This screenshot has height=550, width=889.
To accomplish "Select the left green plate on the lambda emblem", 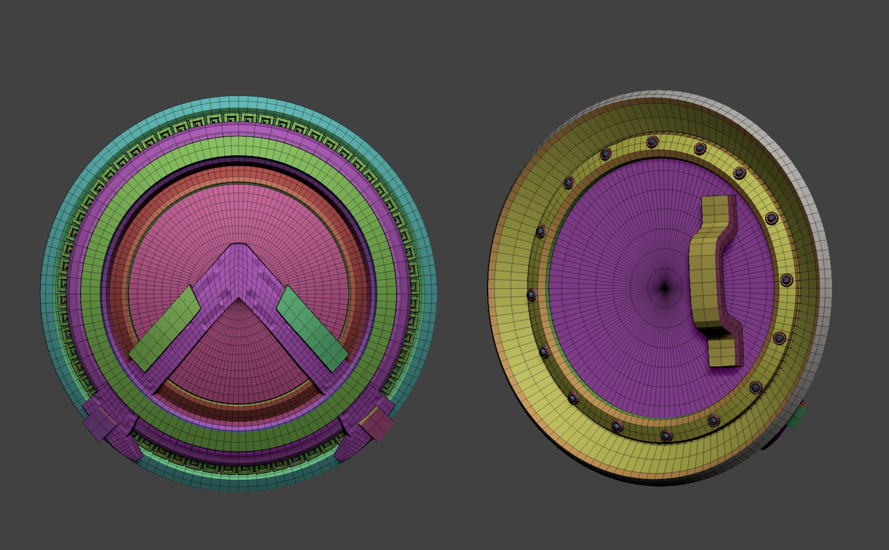I will pos(165,329).
